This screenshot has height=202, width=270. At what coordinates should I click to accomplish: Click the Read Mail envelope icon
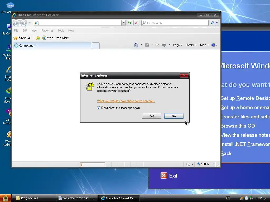157,45
